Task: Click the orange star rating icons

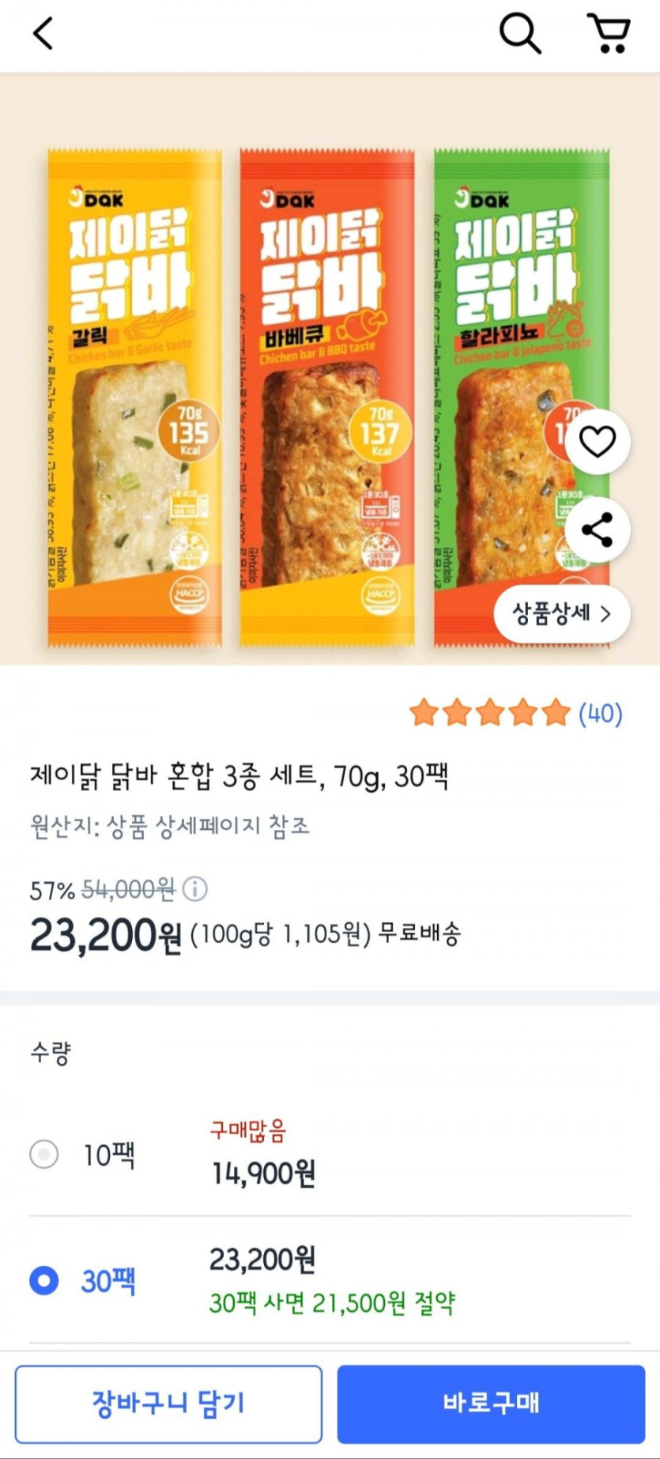Action: pos(489,713)
